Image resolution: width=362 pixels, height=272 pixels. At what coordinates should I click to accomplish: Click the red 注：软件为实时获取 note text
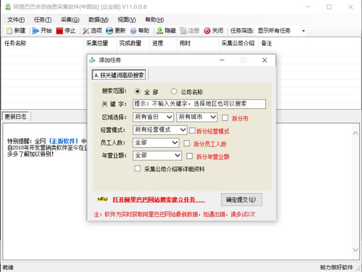pos(174,214)
